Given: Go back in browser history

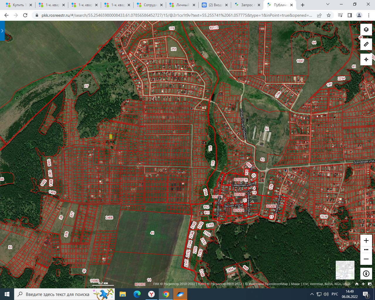Looking at the screenshot, I should pyautogui.click(x=6, y=15).
